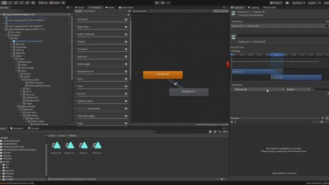Click the grid snapping icon
Image resolution: width=329 pixels, height=185 pixels.
(x=64, y=3)
